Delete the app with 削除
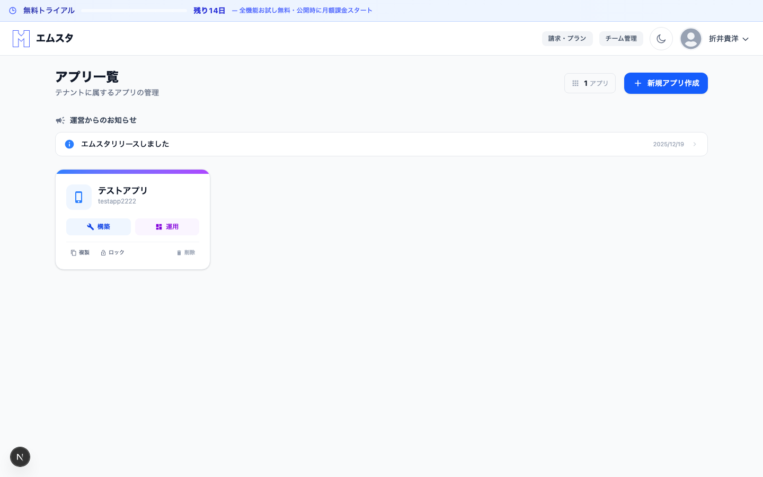Screen dimensions: 763x477 (x=186, y=253)
